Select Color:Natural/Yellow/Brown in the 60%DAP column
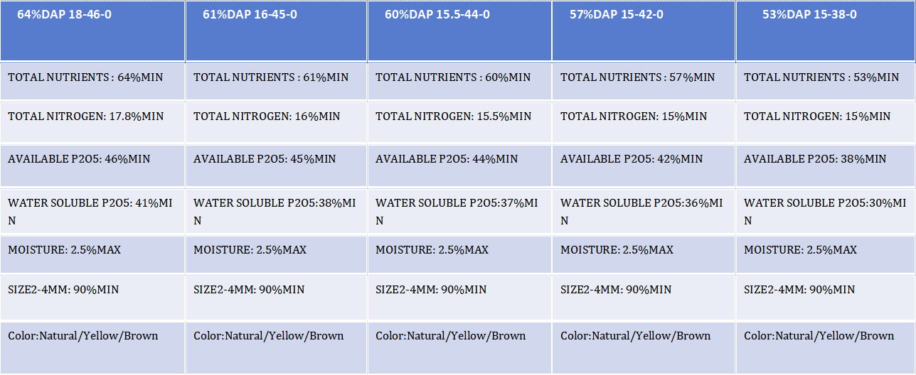This screenshot has height=375, width=916. tap(459, 347)
